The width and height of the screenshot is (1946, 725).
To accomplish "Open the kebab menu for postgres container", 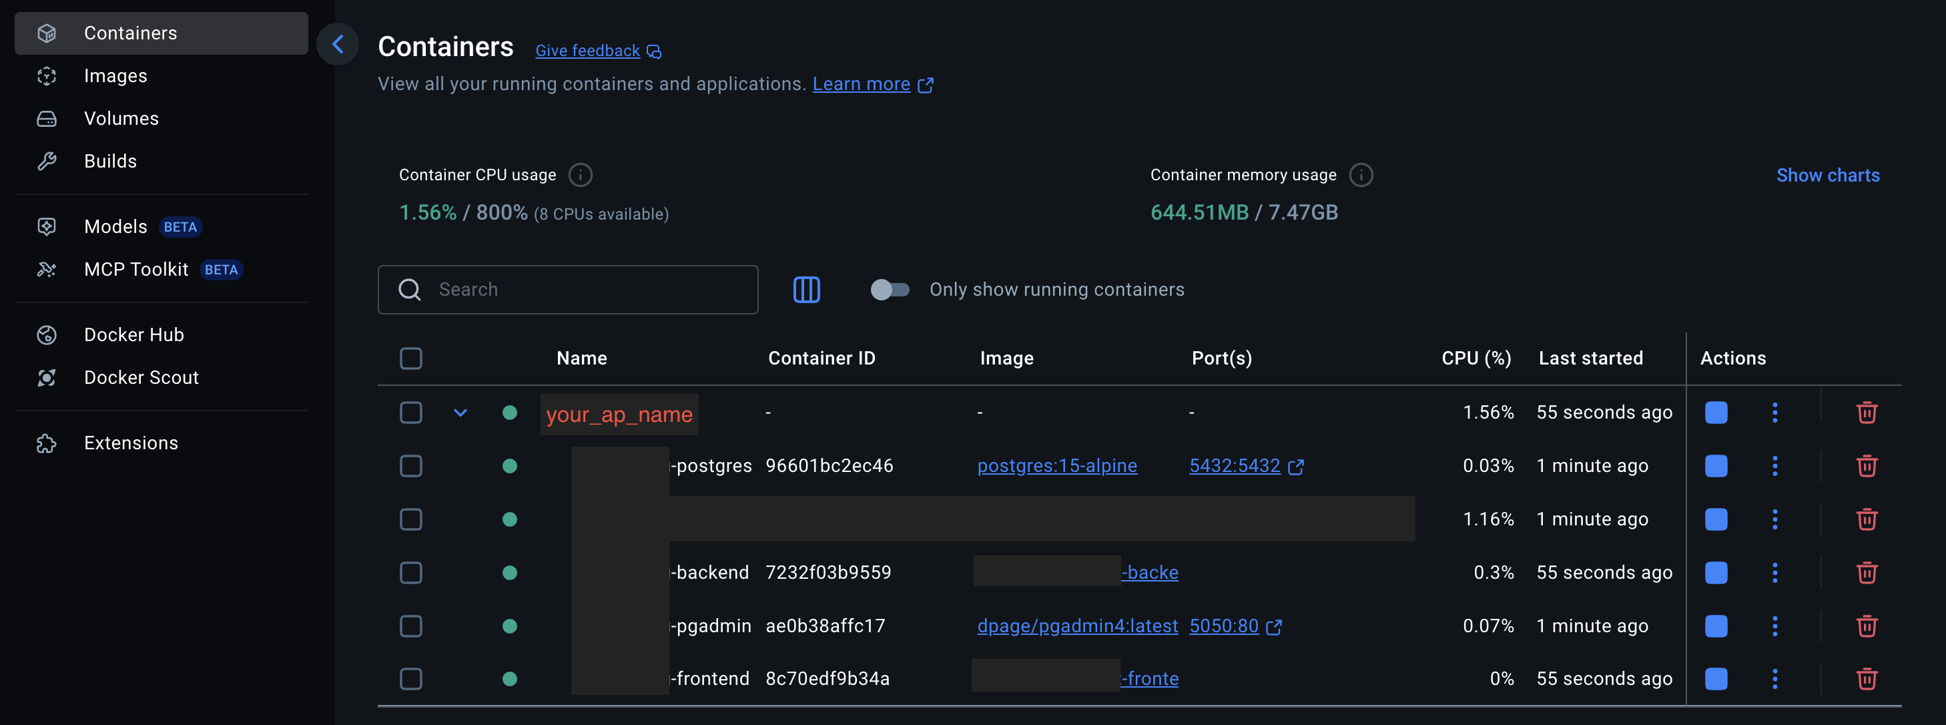I will pos(1774,466).
